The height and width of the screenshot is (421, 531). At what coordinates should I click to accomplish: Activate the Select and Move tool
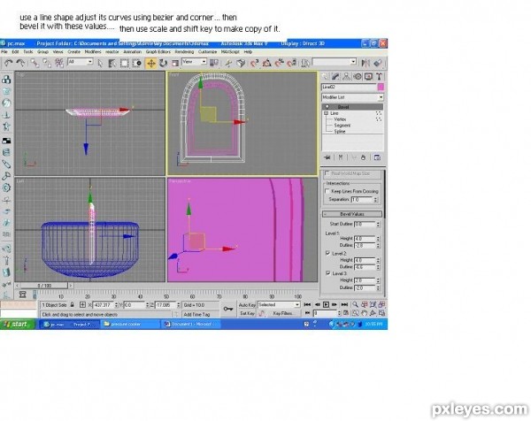coord(151,64)
